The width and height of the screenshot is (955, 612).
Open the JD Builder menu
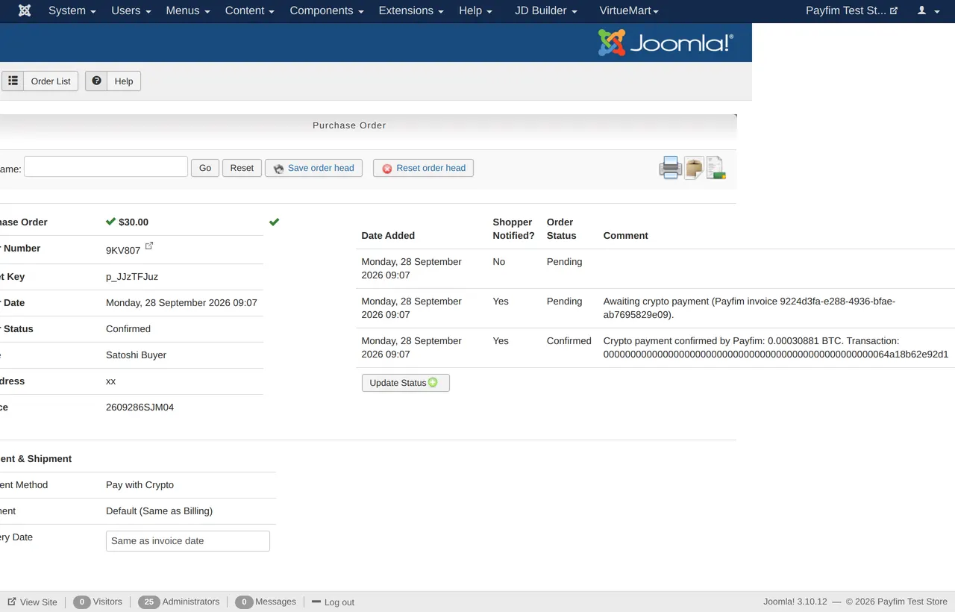pos(546,10)
